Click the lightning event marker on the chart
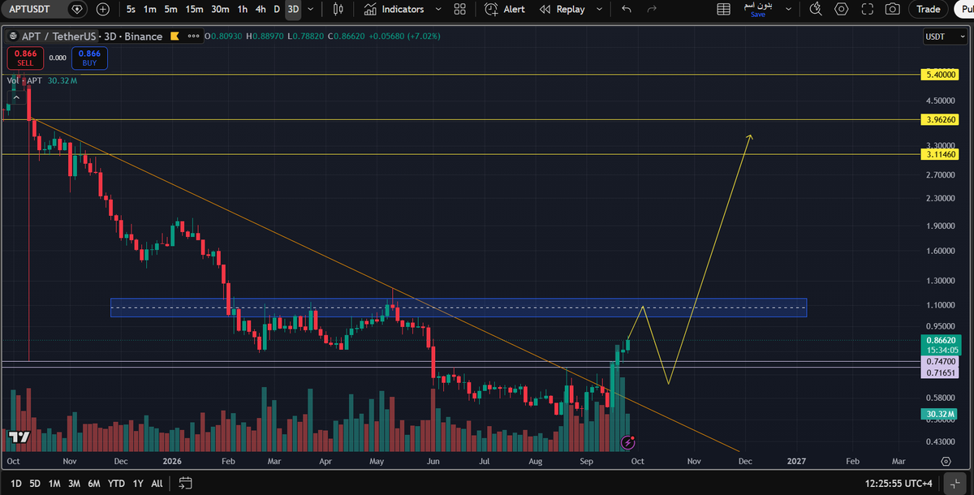974x495 pixels. tap(627, 442)
